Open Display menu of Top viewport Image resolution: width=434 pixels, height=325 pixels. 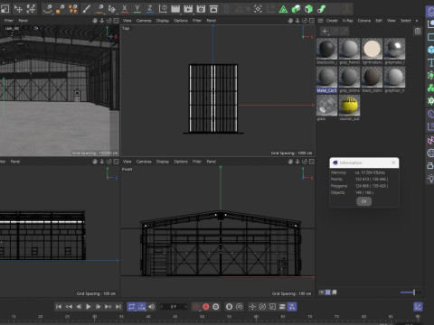[163, 21]
